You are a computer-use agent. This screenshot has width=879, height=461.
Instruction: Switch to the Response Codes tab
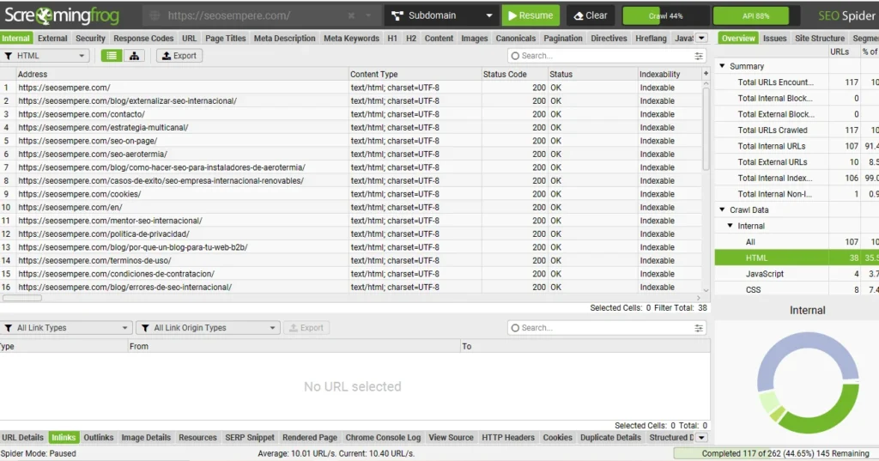click(x=143, y=39)
